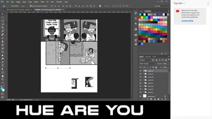Expand the top panel group folder
Image resolution: width=212 pixels, height=119 pixels.
tap(143, 71)
